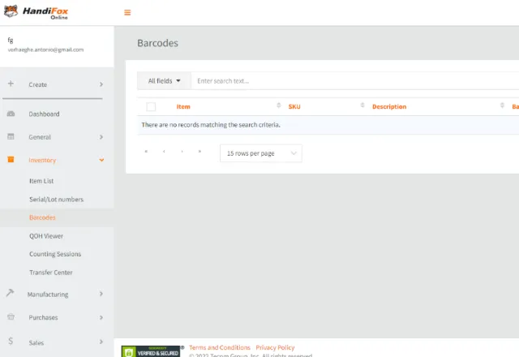Sort by SKU column arrows
The image size is (519, 357).
click(x=362, y=105)
